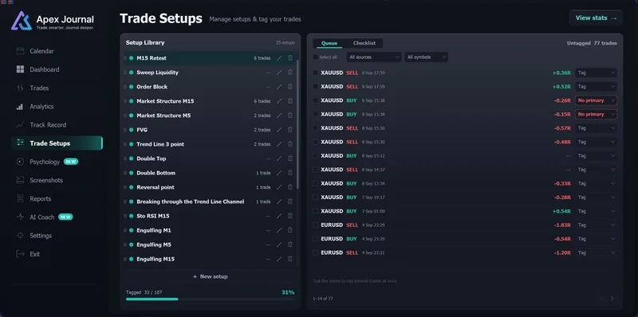This screenshot has height=317, width=638.
Task: Open Tag dropdown for +0.36R trade
Action: (x=596, y=72)
